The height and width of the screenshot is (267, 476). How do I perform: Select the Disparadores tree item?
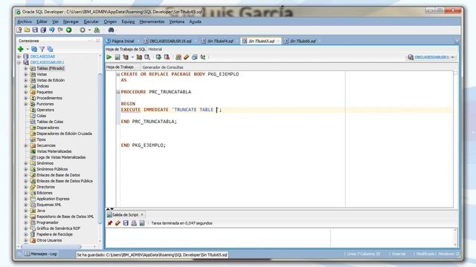pos(48,128)
